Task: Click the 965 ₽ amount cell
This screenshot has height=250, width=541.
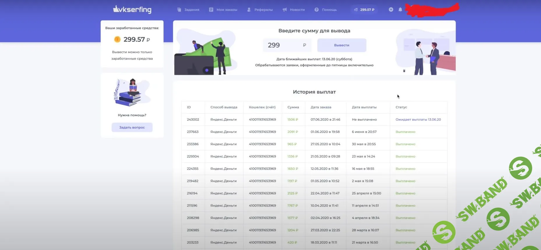Action: pyautogui.click(x=292, y=144)
